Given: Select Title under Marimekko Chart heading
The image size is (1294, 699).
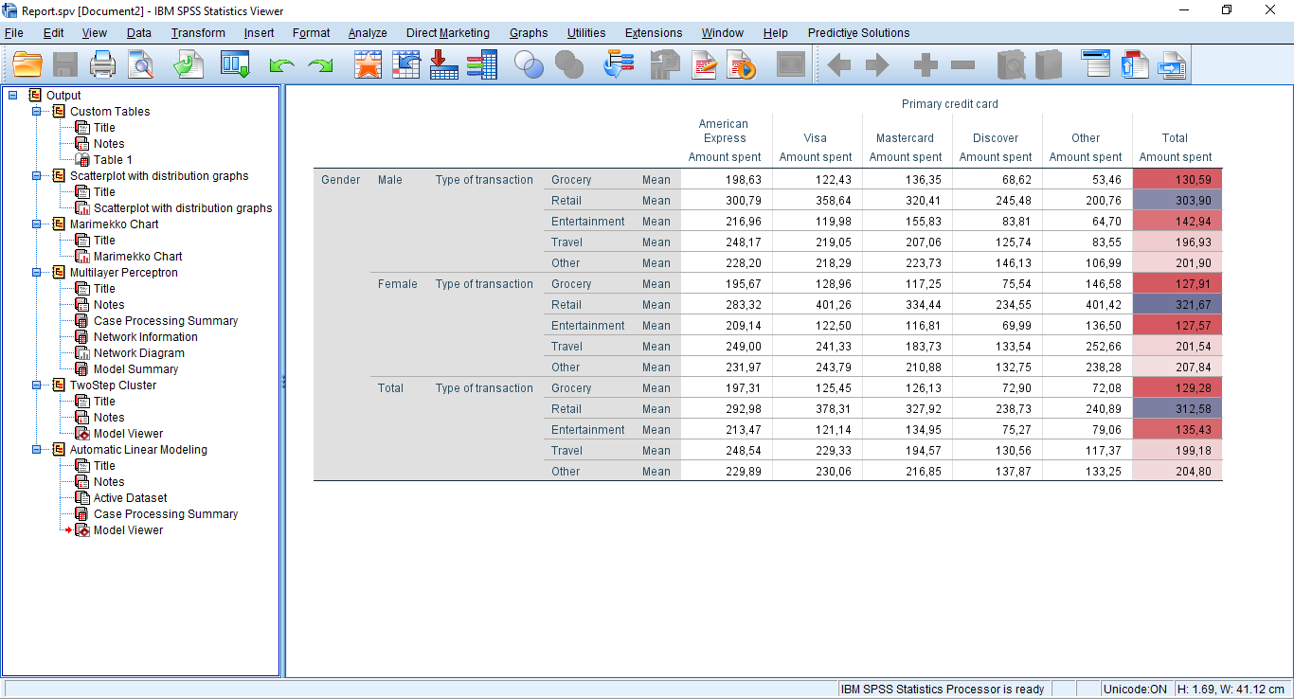Looking at the screenshot, I should (x=104, y=240).
